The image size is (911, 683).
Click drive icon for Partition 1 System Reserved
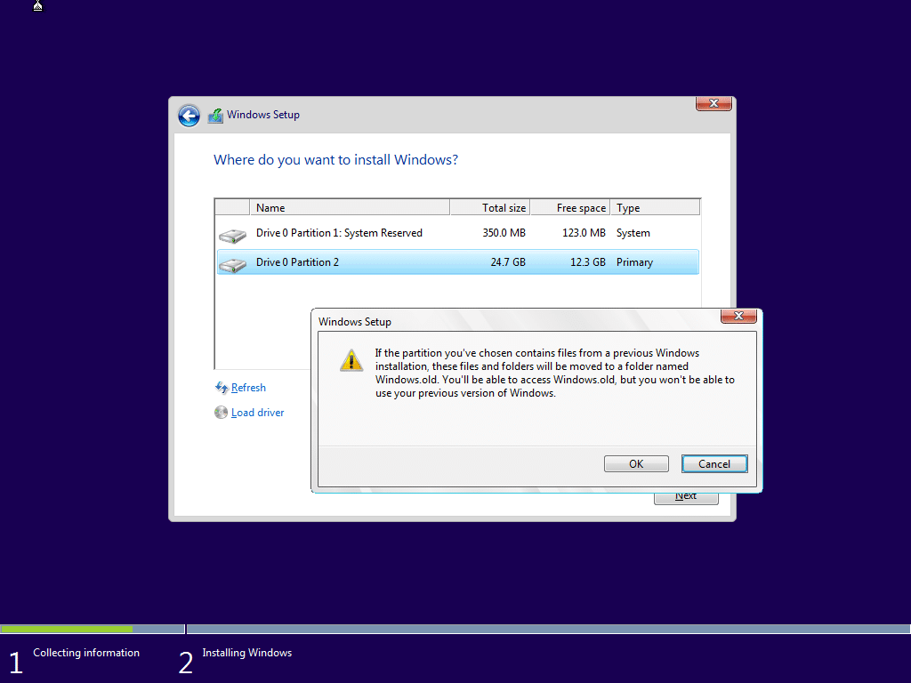(x=232, y=235)
